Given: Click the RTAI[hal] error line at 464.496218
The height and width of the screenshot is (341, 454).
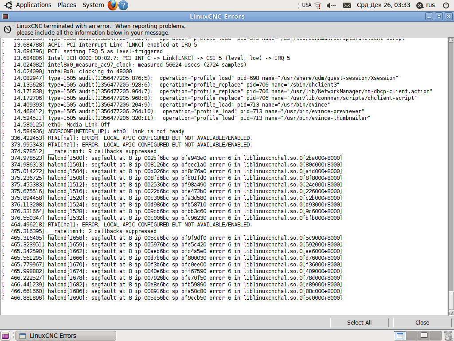Looking at the screenshot, I should (x=127, y=224).
